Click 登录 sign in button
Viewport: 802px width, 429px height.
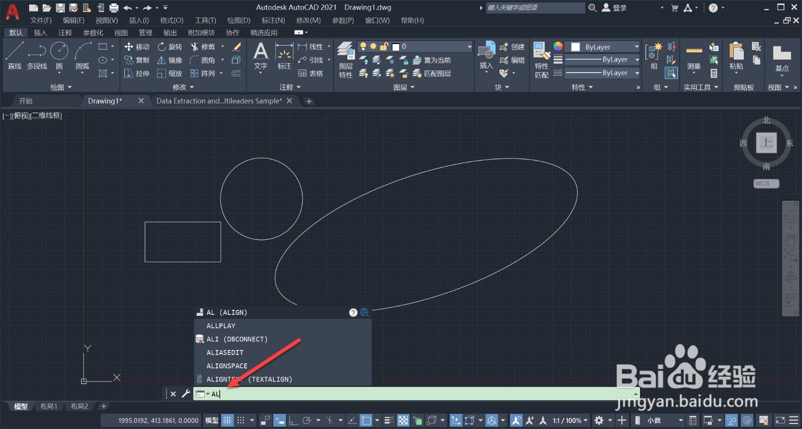point(614,8)
